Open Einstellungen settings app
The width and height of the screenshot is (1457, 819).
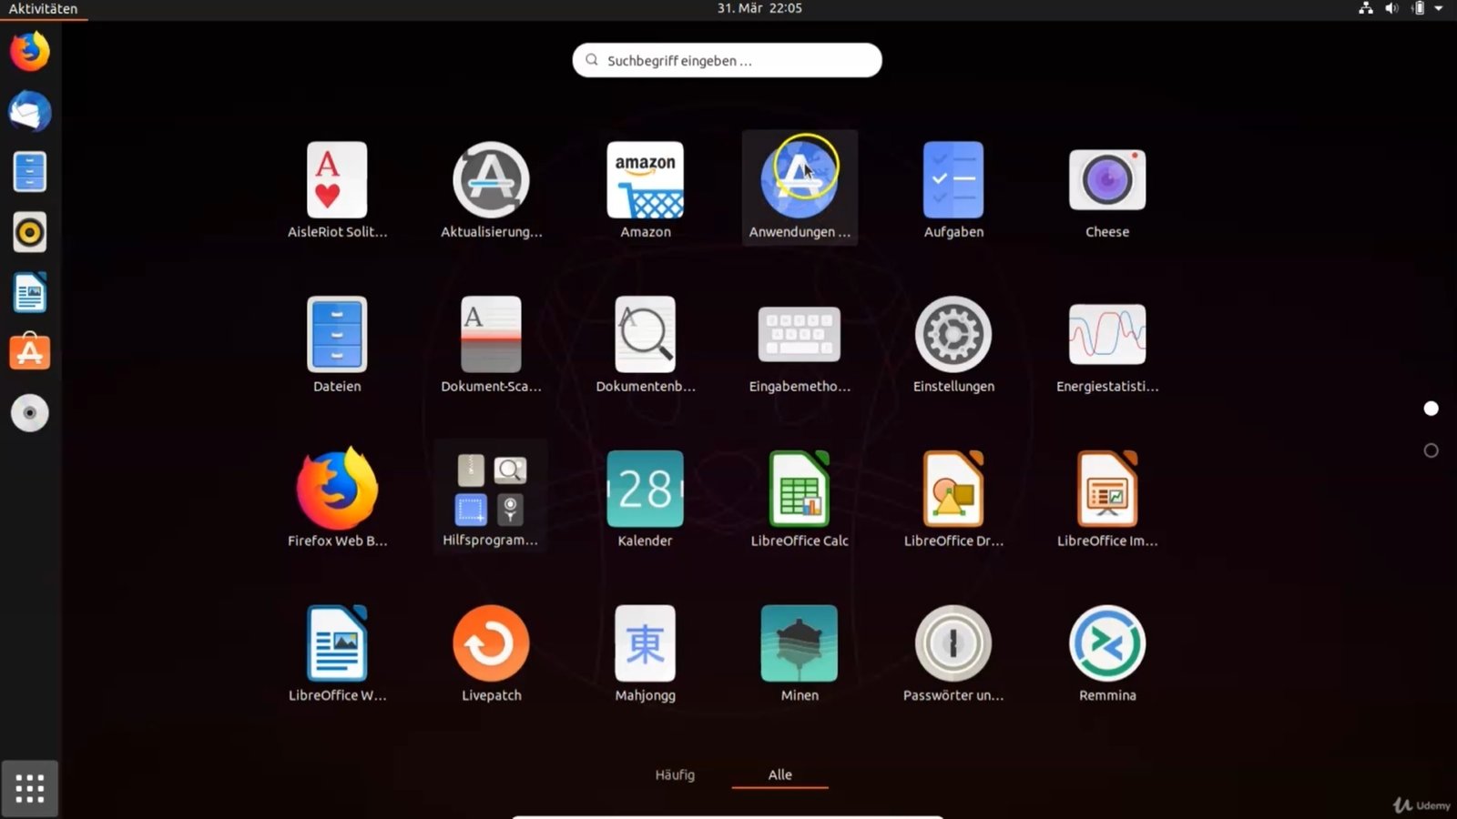click(x=953, y=335)
